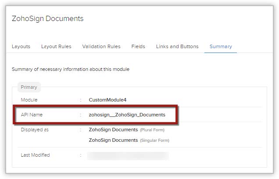Viewport: 279px width, 179px height.
Task: Click the ZohoSign Documents page title
Action: point(47,19)
